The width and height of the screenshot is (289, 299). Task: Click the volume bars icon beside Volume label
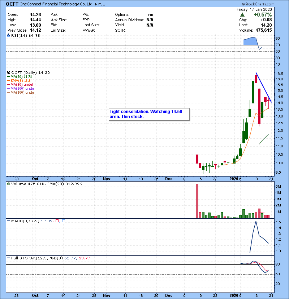pos(8,184)
